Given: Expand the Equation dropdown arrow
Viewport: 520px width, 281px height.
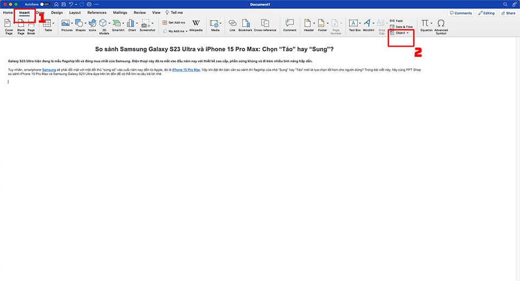Looking at the screenshot, I should point(432,23).
